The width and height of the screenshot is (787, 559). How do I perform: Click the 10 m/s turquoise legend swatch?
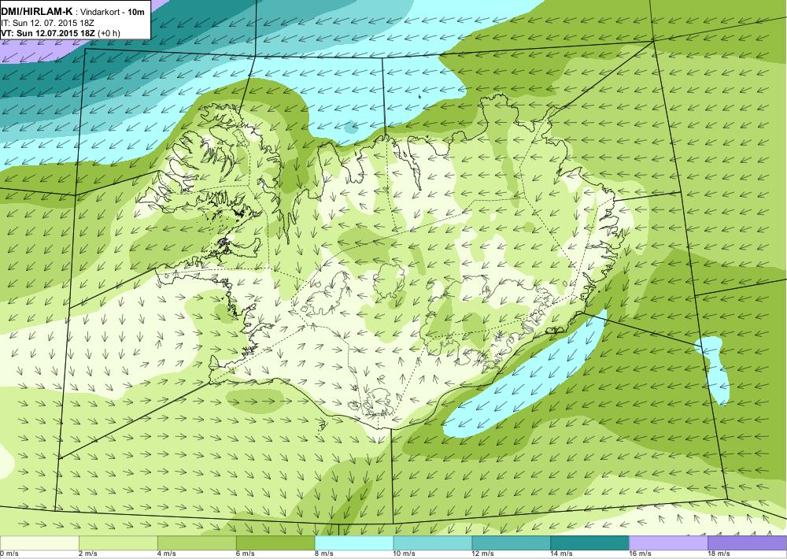click(433, 542)
